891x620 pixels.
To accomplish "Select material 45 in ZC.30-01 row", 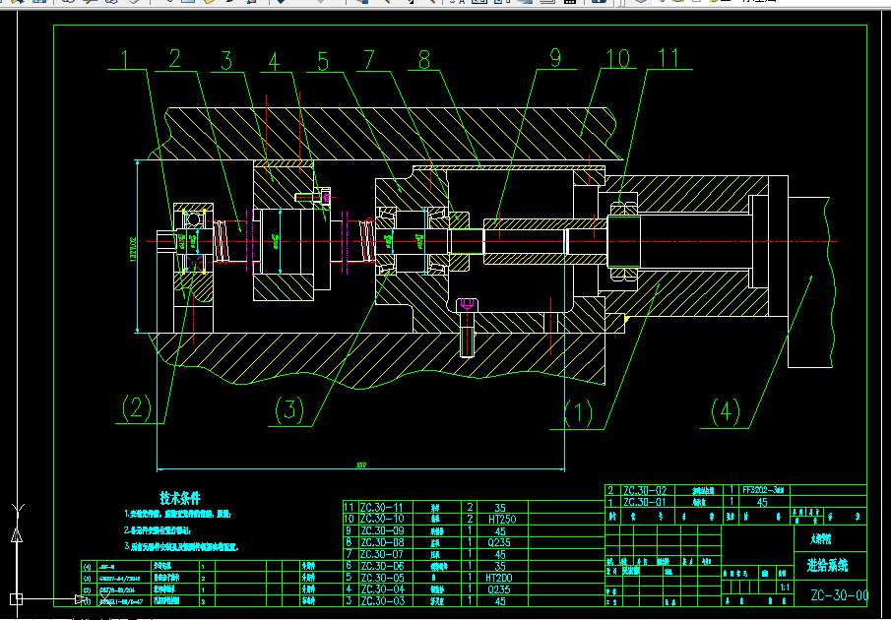I will (762, 502).
